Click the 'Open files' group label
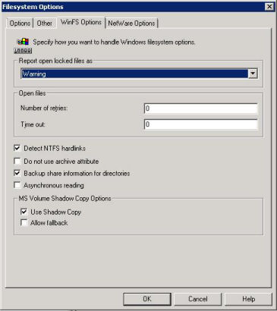277x311 pixels. [32, 93]
